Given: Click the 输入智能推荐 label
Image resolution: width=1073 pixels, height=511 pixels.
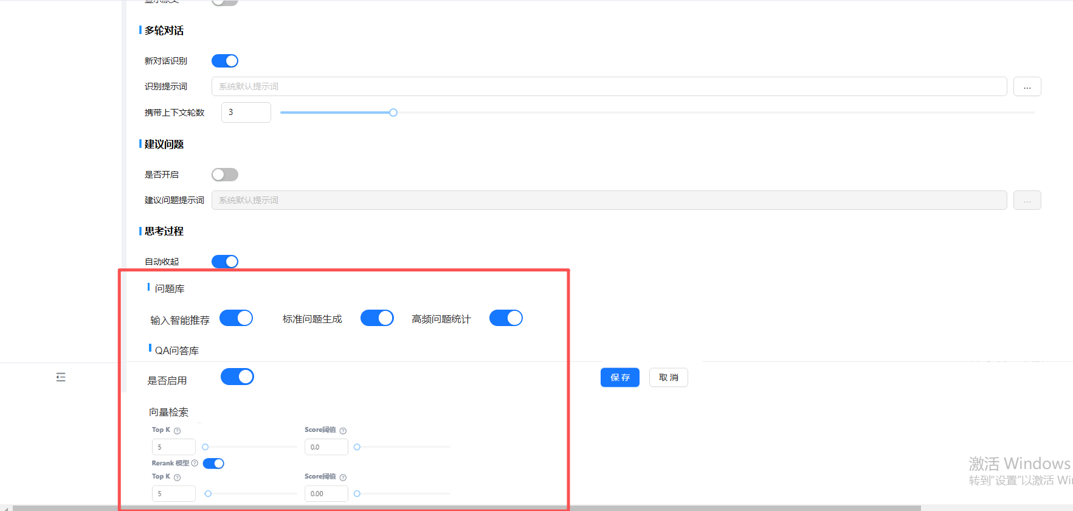Looking at the screenshot, I should point(180,320).
